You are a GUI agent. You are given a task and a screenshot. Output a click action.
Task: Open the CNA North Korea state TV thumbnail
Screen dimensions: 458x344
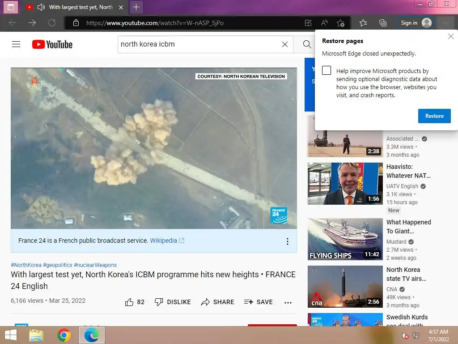[x=345, y=286]
